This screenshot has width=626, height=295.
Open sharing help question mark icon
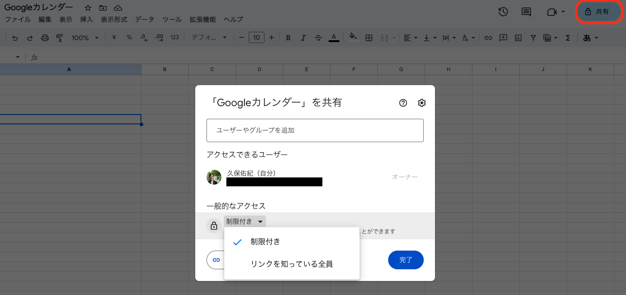pyautogui.click(x=403, y=103)
